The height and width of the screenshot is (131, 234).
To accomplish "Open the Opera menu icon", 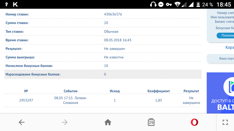I will 194,122.
